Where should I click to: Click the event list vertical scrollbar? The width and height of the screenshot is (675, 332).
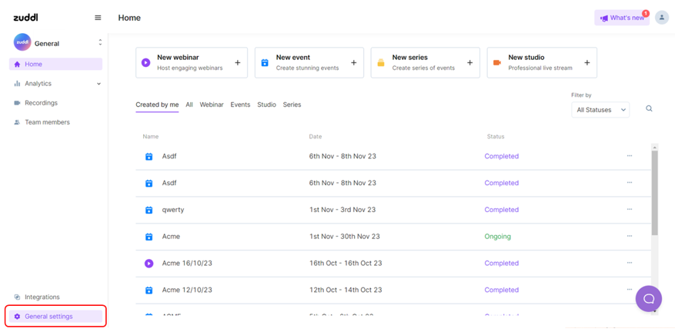(x=655, y=192)
